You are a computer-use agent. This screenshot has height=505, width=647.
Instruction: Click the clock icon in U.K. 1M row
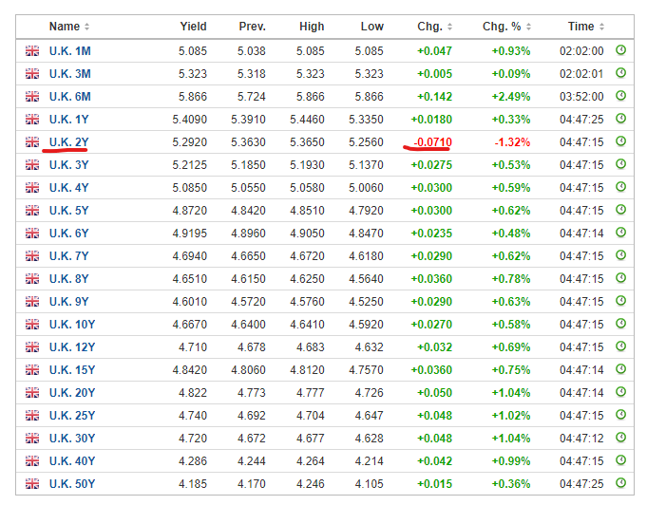click(x=620, y=50)
